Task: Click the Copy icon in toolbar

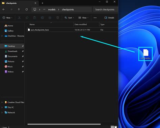Action: (27, 18)
